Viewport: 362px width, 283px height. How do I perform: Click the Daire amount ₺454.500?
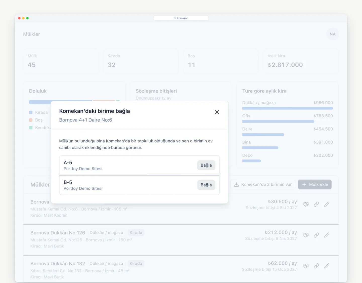[323, 129]
